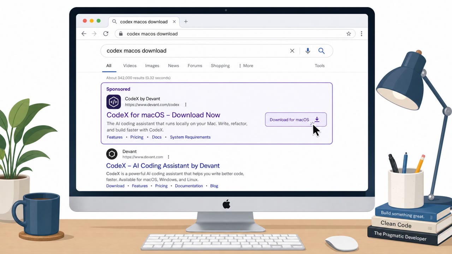The width and height of the screenshot is (452, 254).
Task: View the Forums results tab
Action: (195, 66)
